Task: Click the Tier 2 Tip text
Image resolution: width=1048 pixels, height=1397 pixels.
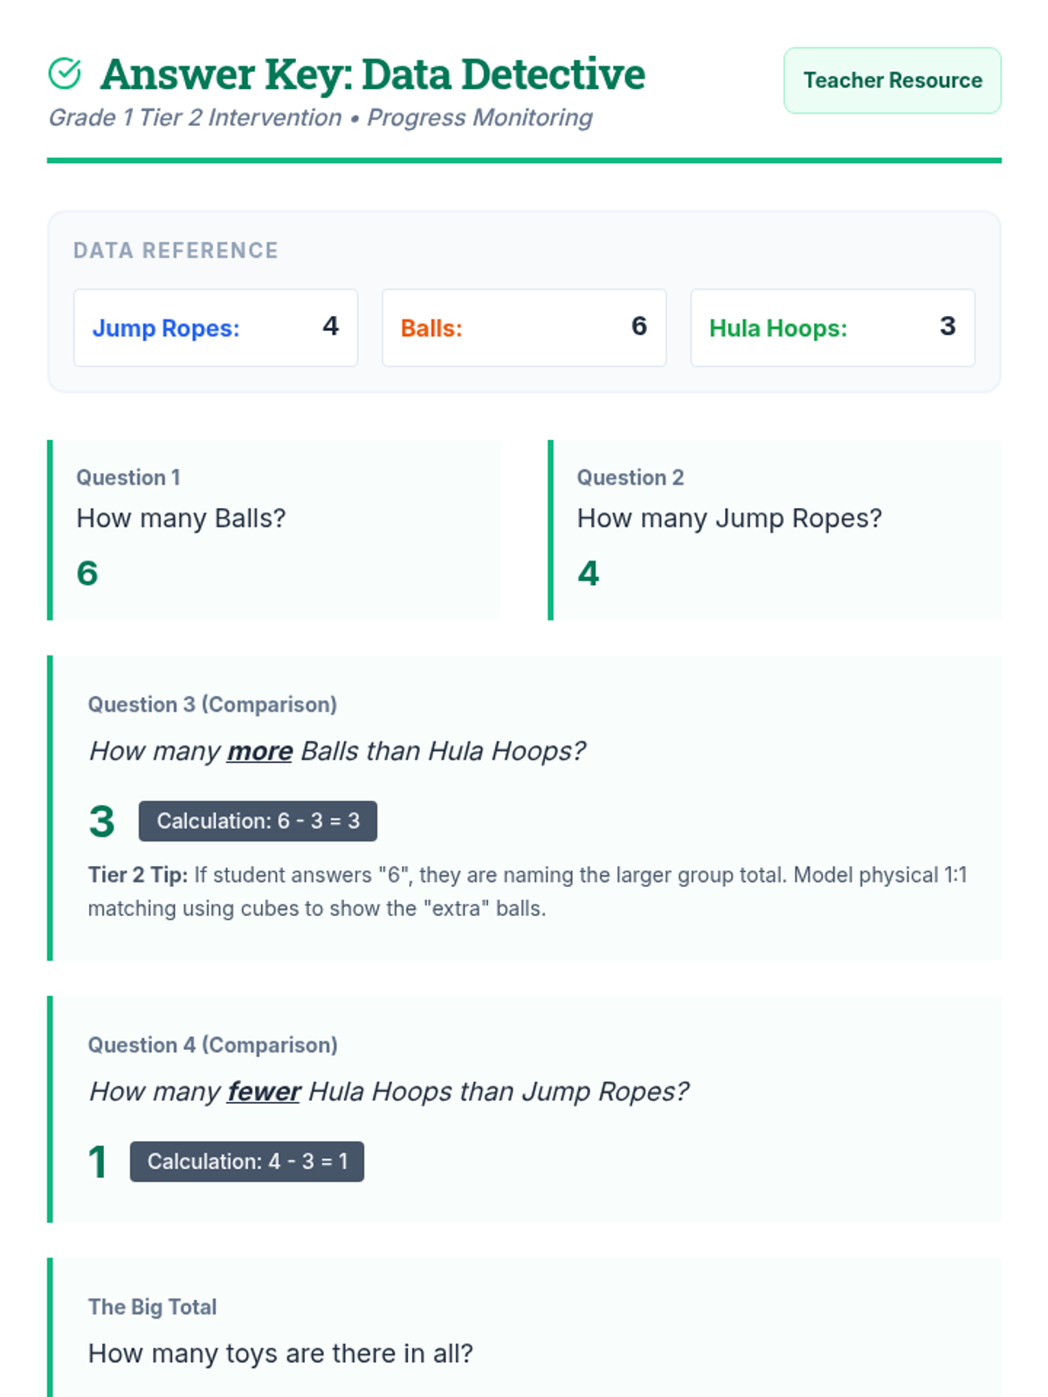Action: pos(527,891)
